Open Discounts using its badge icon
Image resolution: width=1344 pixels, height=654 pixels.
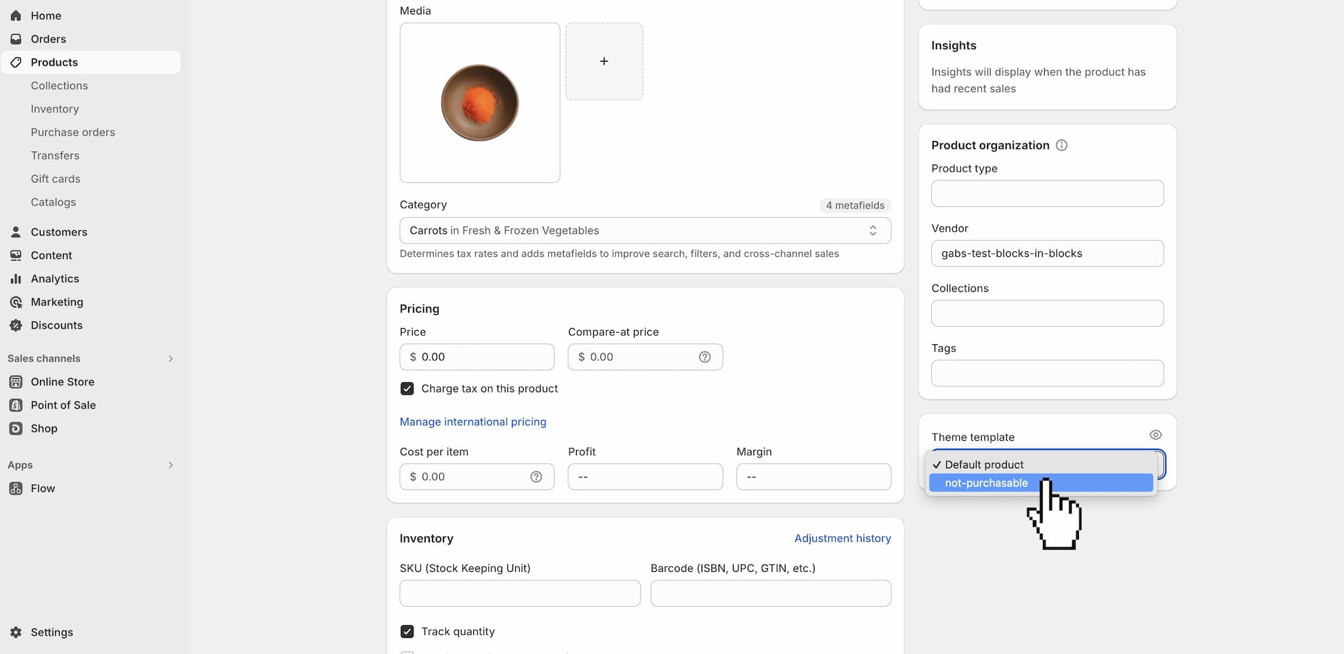click(16, 325)
